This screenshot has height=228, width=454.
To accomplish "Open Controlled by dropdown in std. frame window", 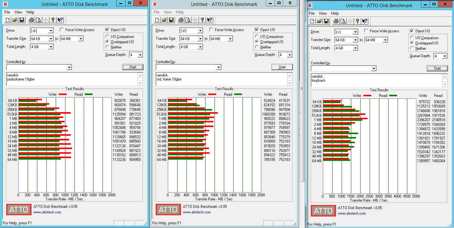I will coord(219,67).
